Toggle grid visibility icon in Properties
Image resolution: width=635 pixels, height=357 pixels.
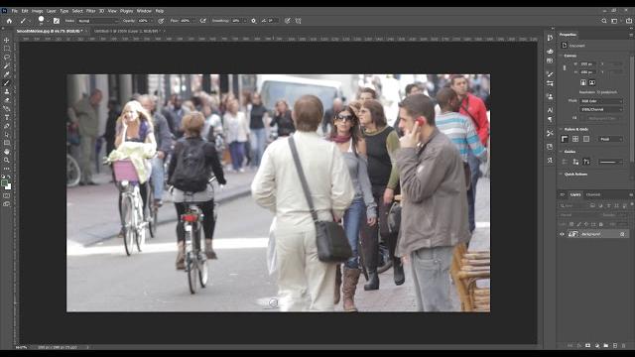(x=575, y=139)
